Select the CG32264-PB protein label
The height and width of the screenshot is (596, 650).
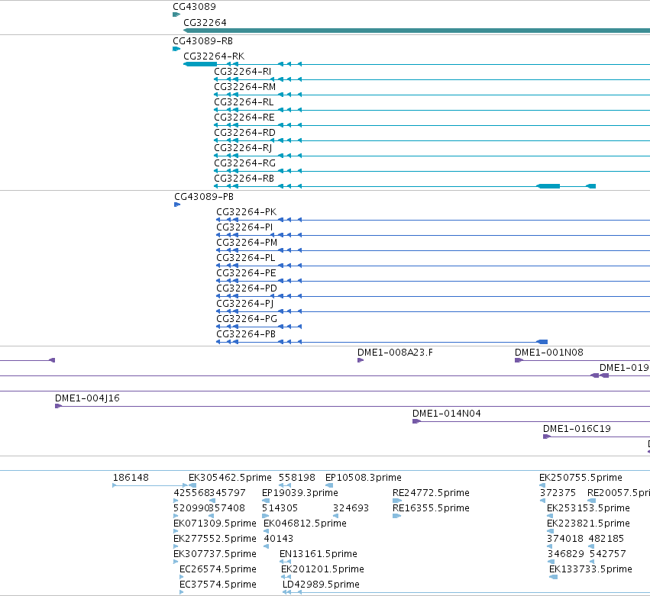246,334
